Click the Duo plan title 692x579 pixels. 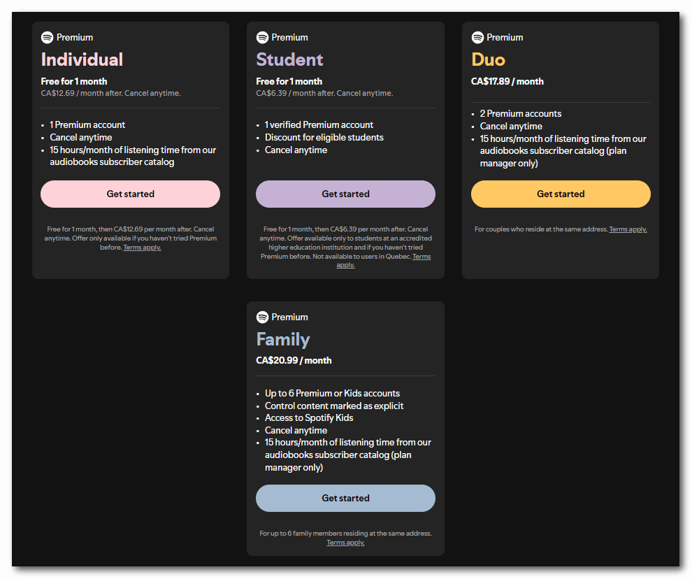[x=488, y=59]
